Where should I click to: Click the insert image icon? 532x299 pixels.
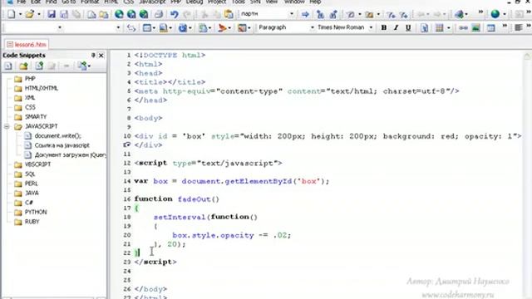click(475, 27)
